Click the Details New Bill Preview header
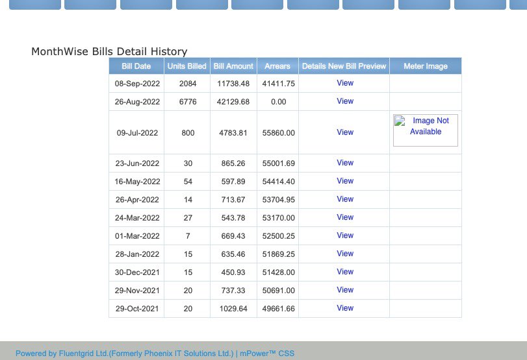The width and height of the screenshot is (527, 360). coord(344,66)
